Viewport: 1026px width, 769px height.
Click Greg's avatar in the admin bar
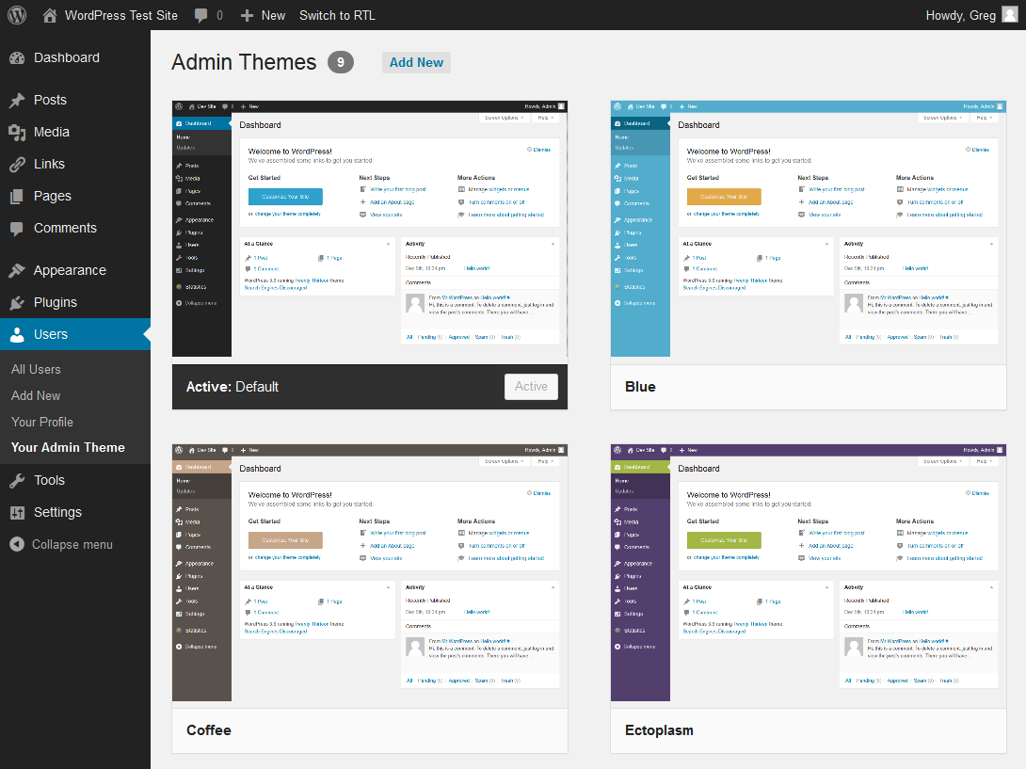(1010, 15)
